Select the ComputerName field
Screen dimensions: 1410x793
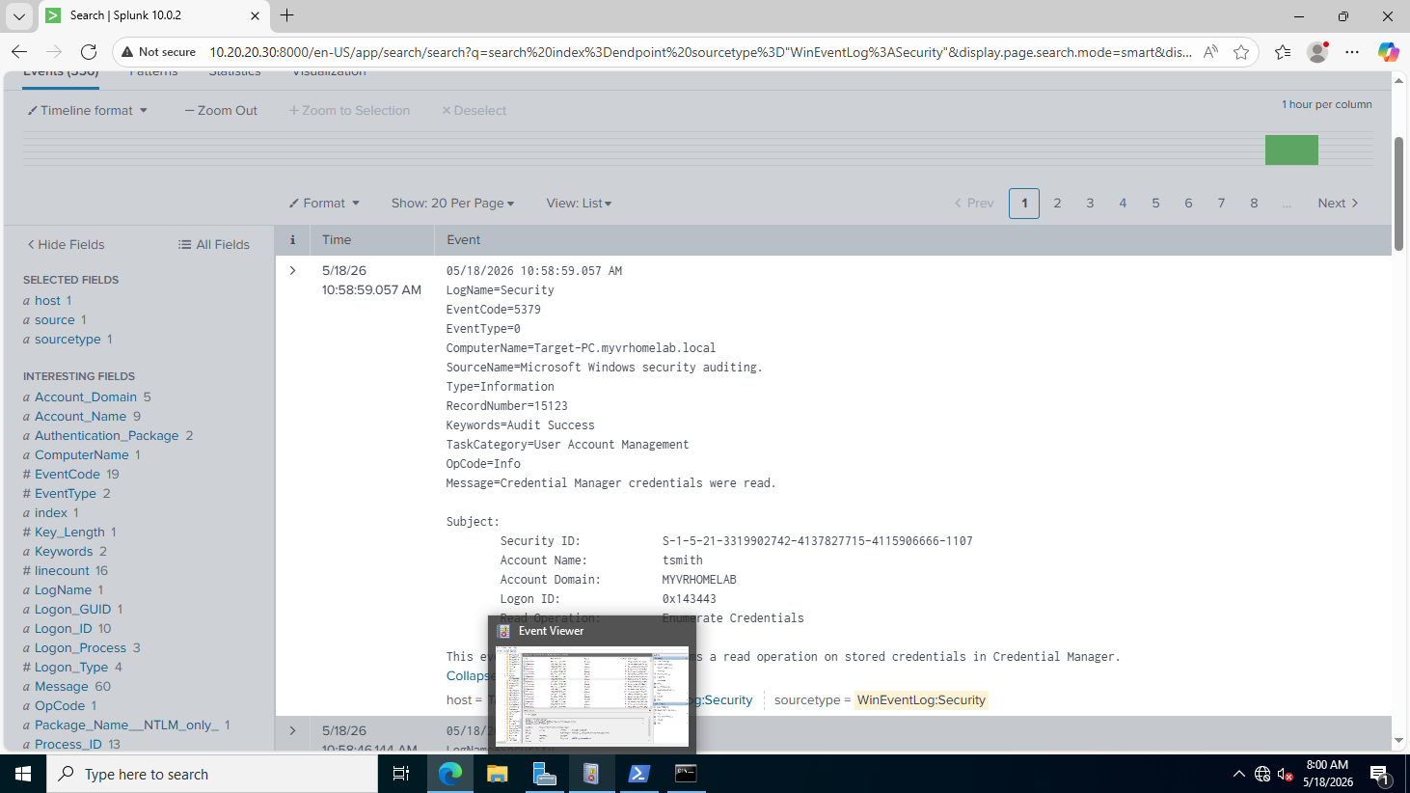(x=82, y=454)
